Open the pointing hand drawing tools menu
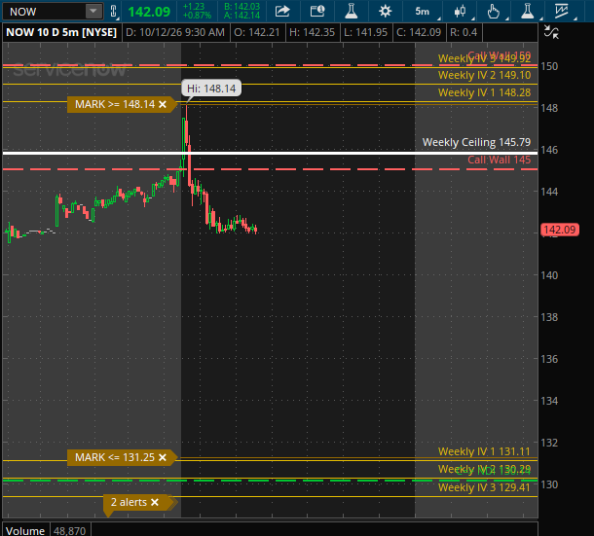594x536 pixels. [495, 12]
